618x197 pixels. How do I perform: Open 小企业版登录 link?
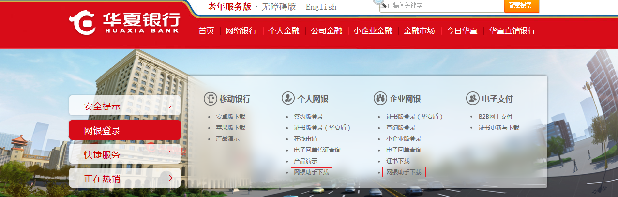click(404, 139)
